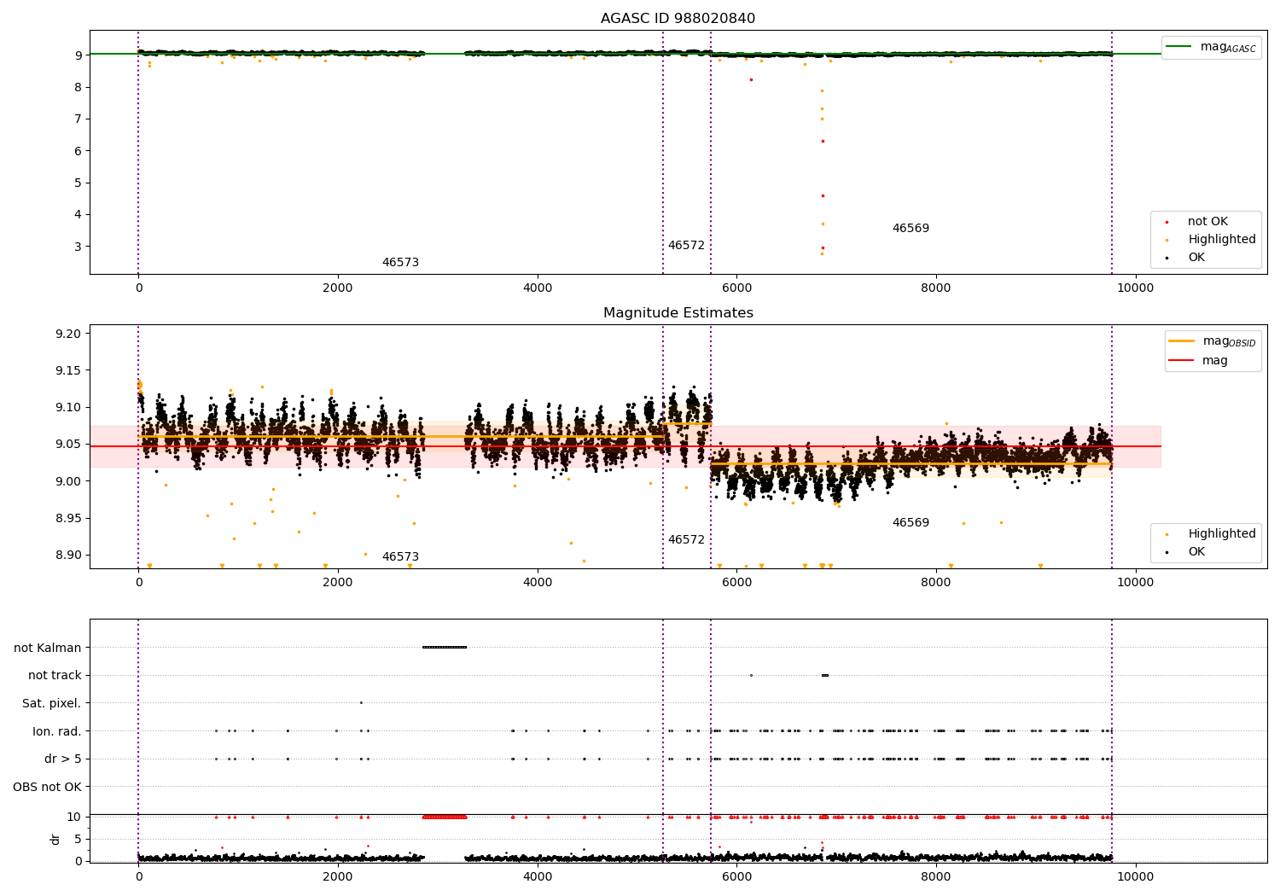Image resolution: width=1280 pixels, height=896 pixels.
Task: Click y-axis tick '8' in the top plot
Action: (78, 87)
